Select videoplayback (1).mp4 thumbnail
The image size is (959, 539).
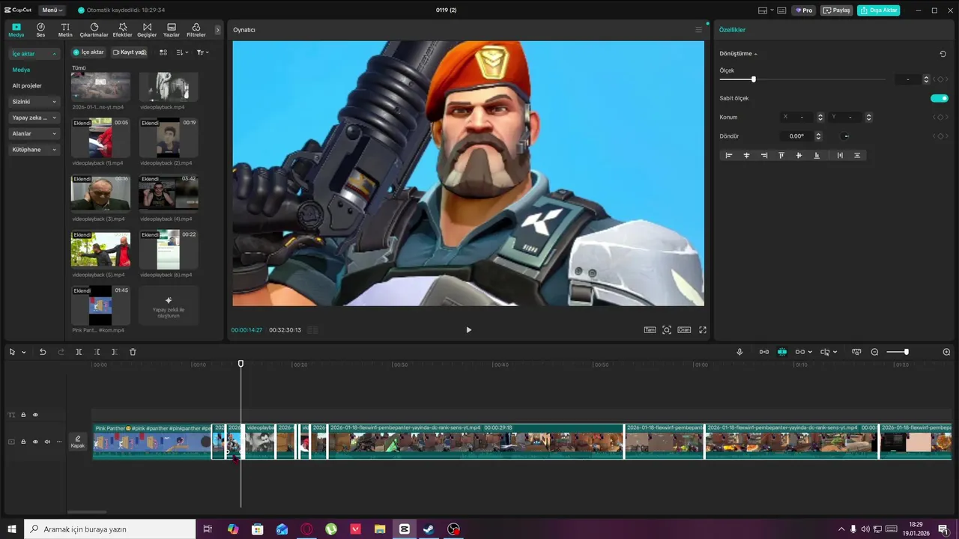pyautogui.click(x=100, y=137)
